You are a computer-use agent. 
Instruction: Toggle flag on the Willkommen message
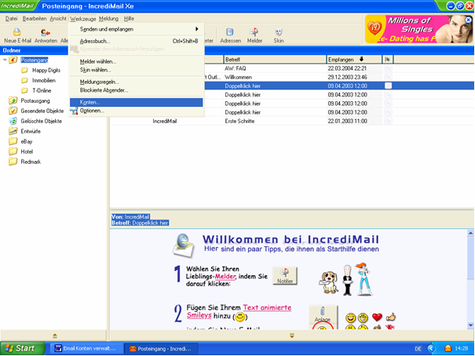coord(388,77)
